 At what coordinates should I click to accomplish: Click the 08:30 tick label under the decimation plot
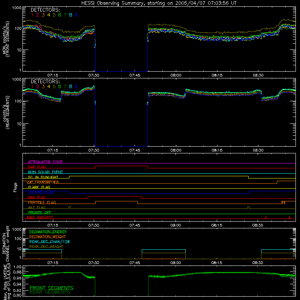258,263
